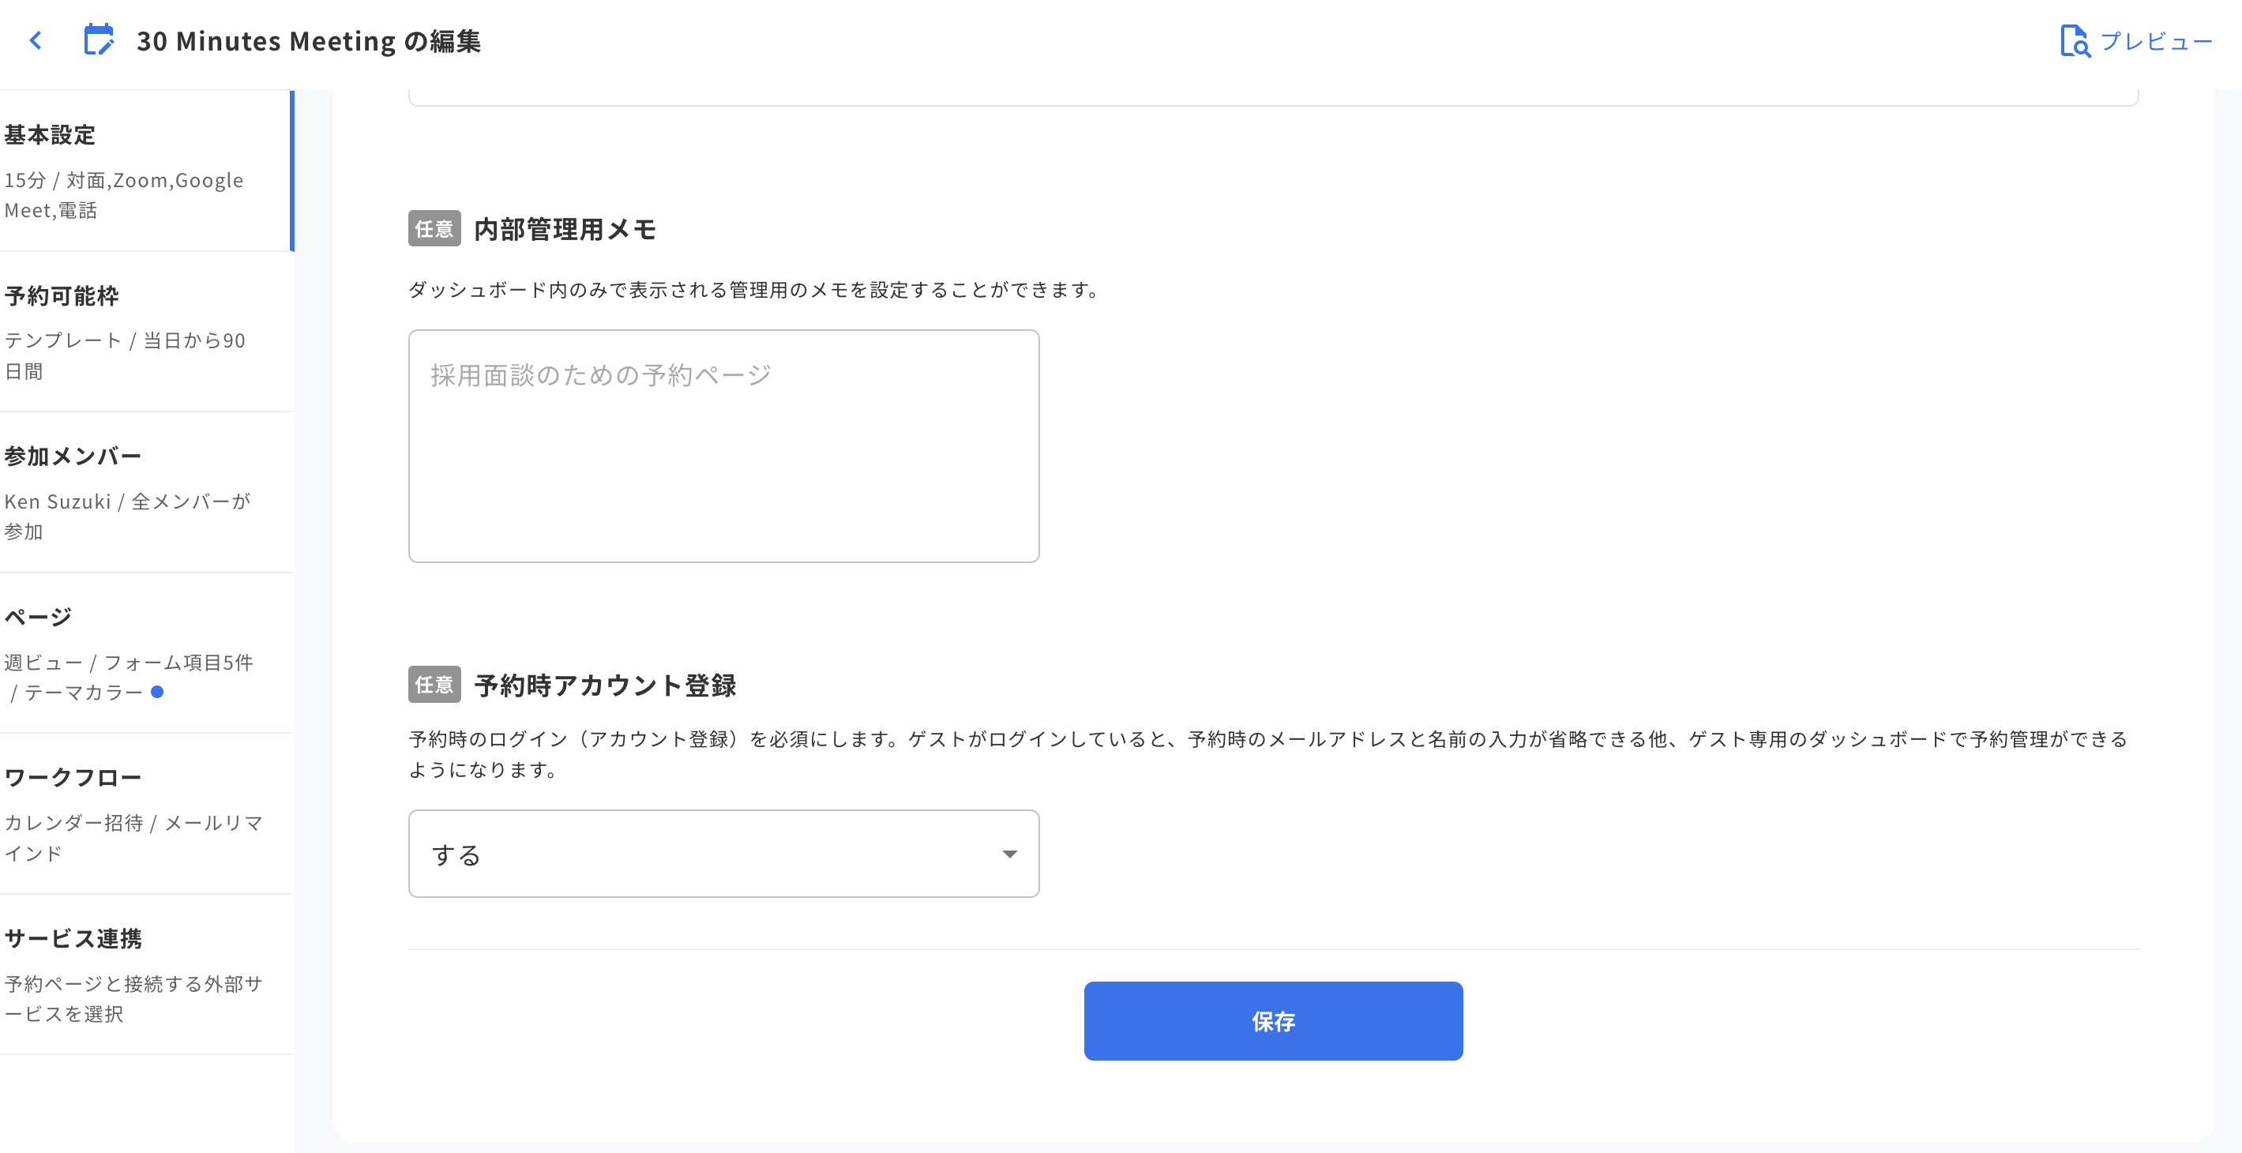Click the 内部管理用メモ heading
Viewport: 2242px width, 1153px height.
click(565, 230)
